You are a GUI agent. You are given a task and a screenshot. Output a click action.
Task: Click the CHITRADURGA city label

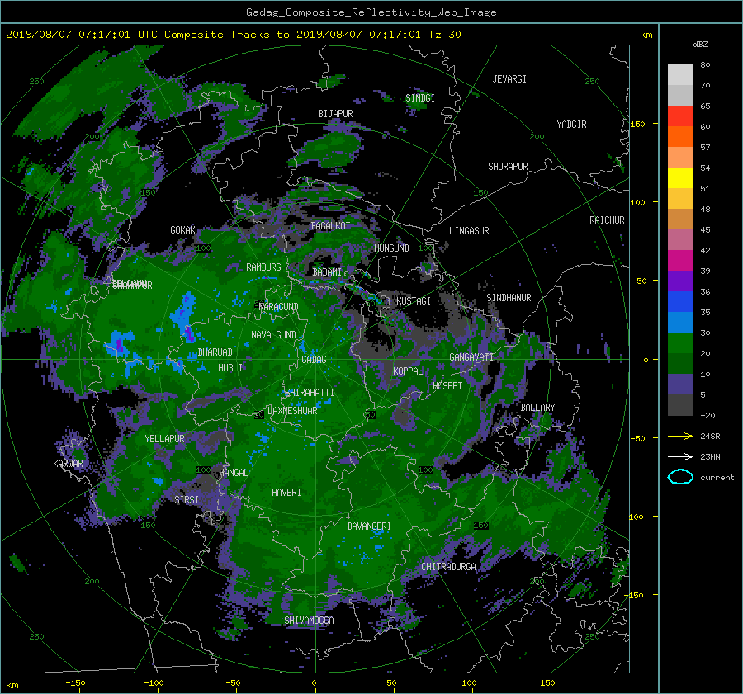point(449,567)
